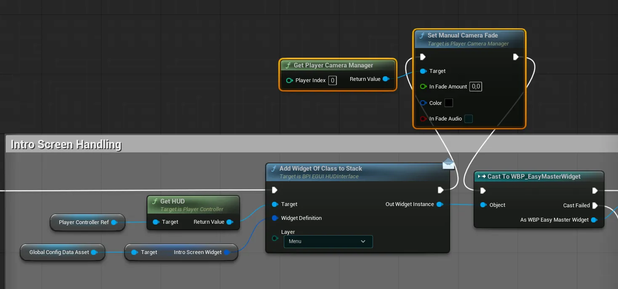Edit the In Fade Amount value field

(x=476, y=86)
